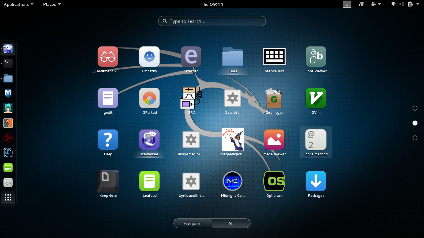Click the Wi-Fi status icon
The image size is (424, 238).
click(x=393, y=4)
